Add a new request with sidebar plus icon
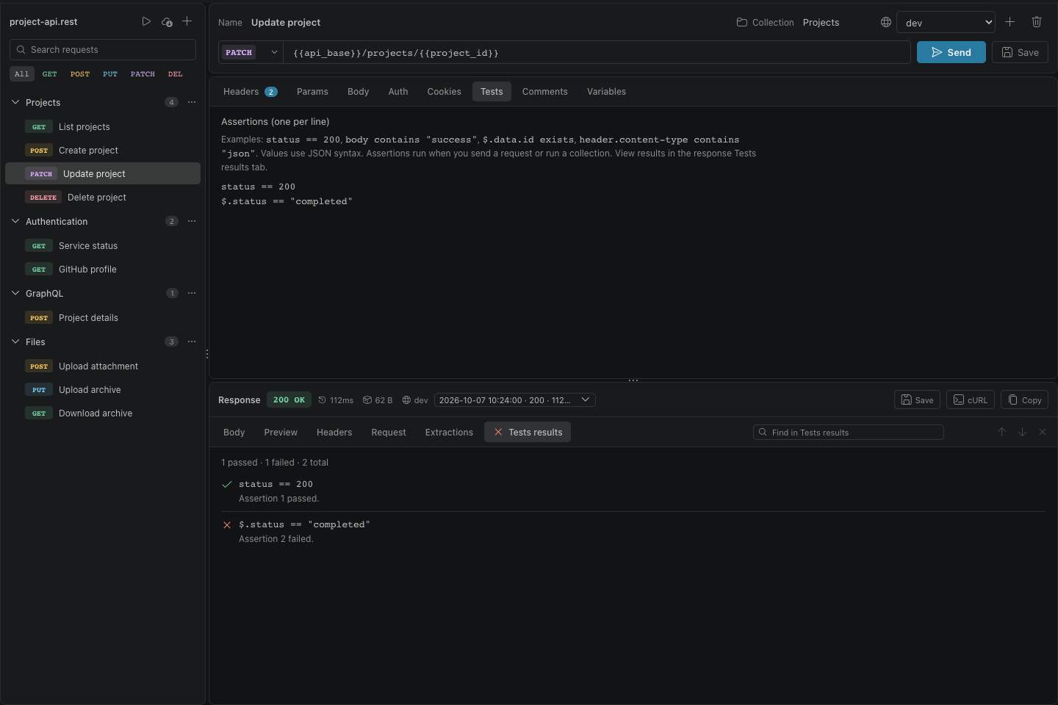The width and height of the screenshot is (1058, 705). pyautogui.click(x=187, y=22)
